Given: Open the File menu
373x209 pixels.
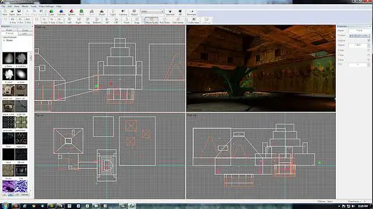Looking at the screenshot, I should click(x=3, y=6).
